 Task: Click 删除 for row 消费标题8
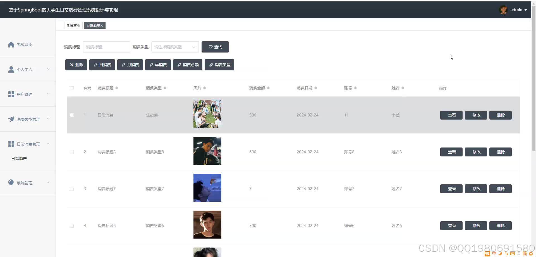501,152
